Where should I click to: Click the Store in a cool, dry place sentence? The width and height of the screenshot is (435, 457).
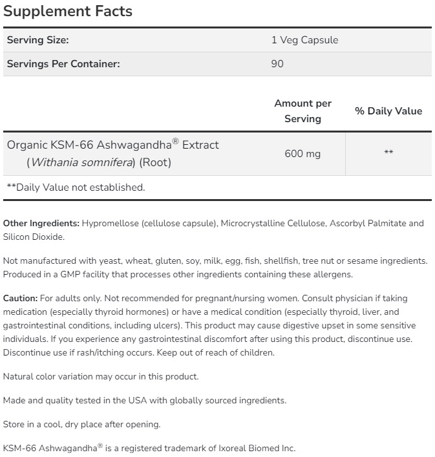point(81,425)
